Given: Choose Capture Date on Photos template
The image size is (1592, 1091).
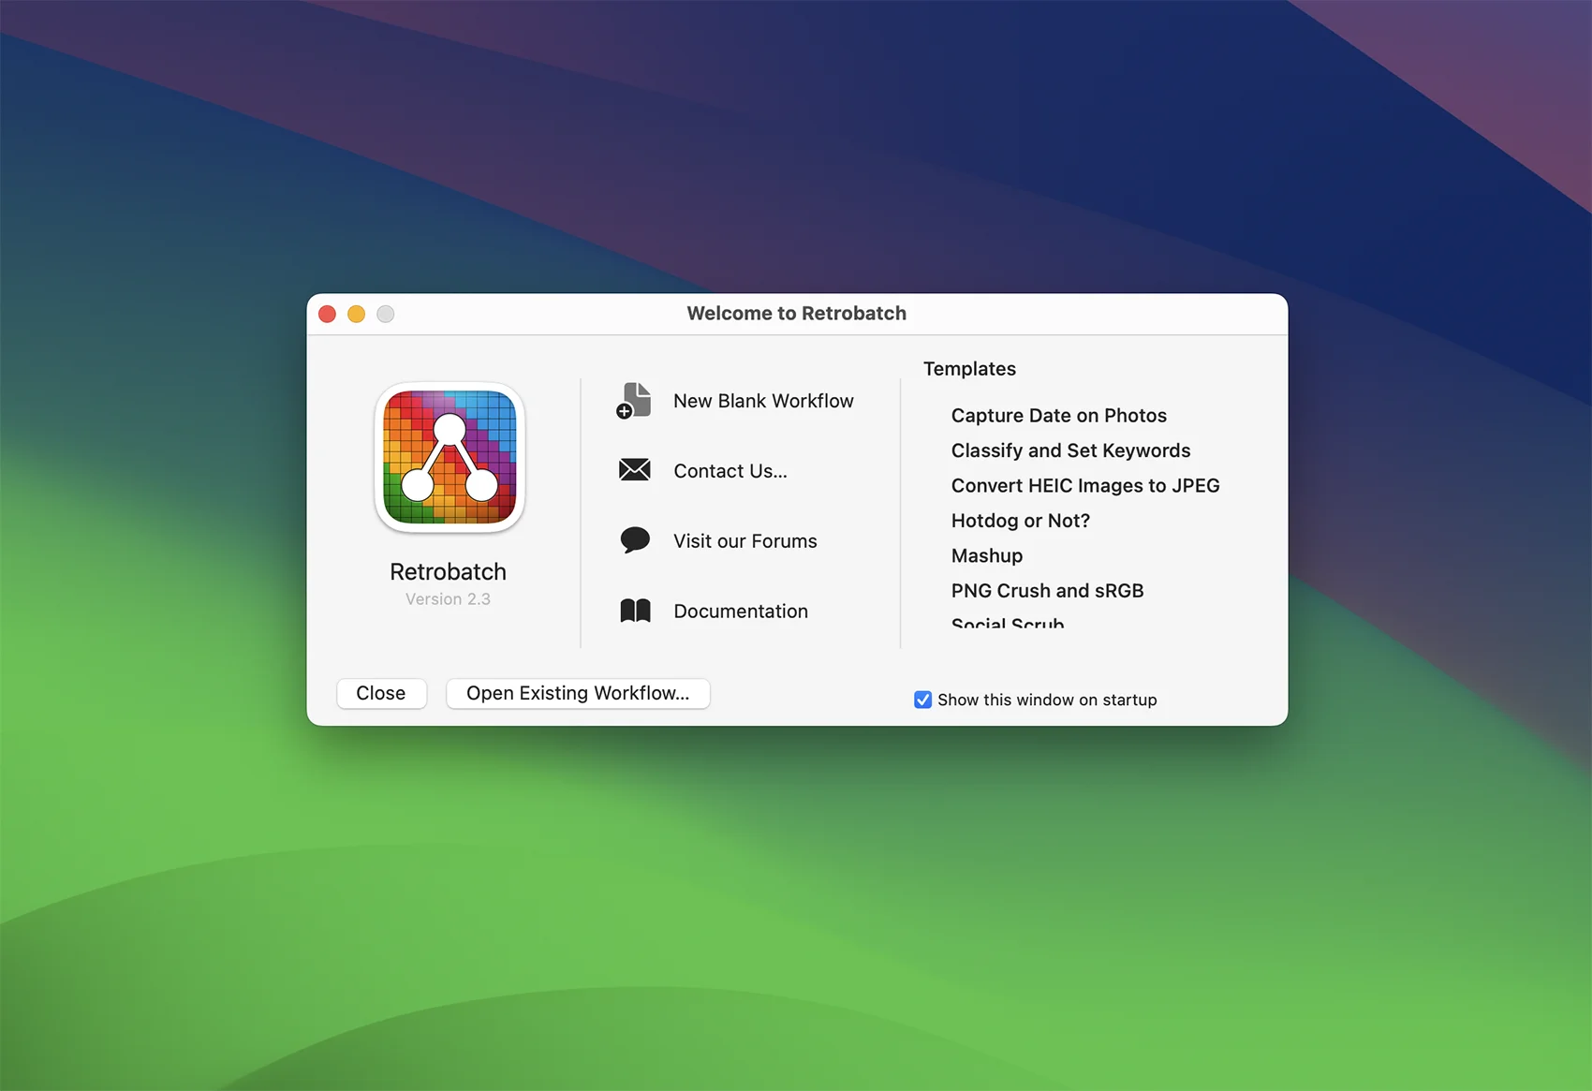Looking at the screenshot, I should [x=1058, y=416].
